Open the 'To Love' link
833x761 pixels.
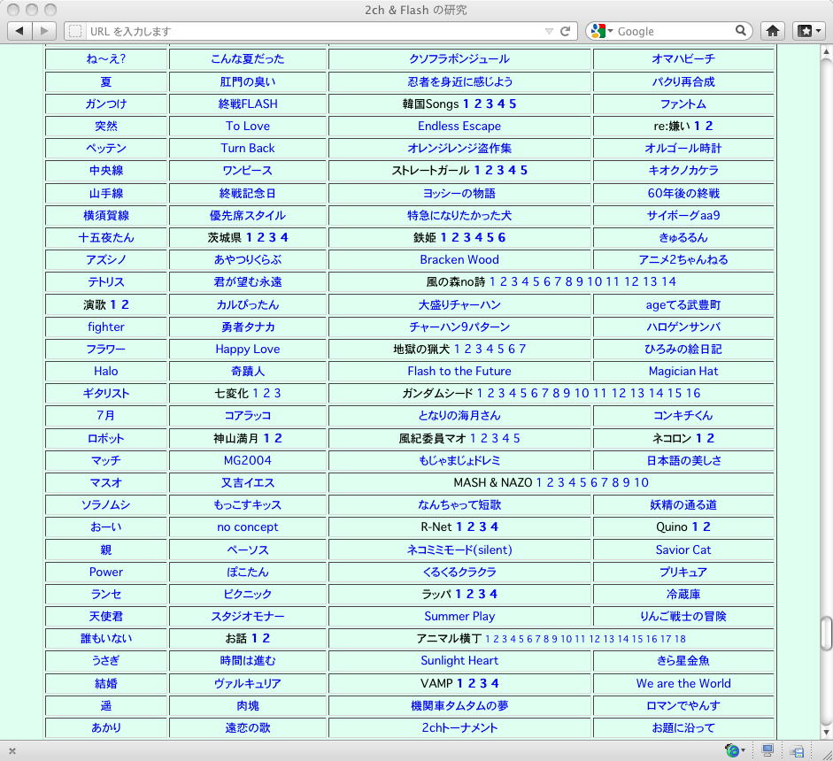pos(248,126)
